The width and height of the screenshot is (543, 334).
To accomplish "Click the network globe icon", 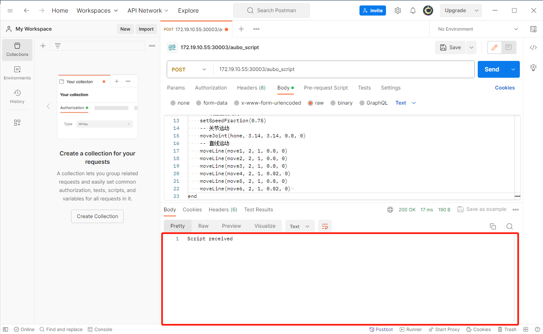I will tap(390, 210).
